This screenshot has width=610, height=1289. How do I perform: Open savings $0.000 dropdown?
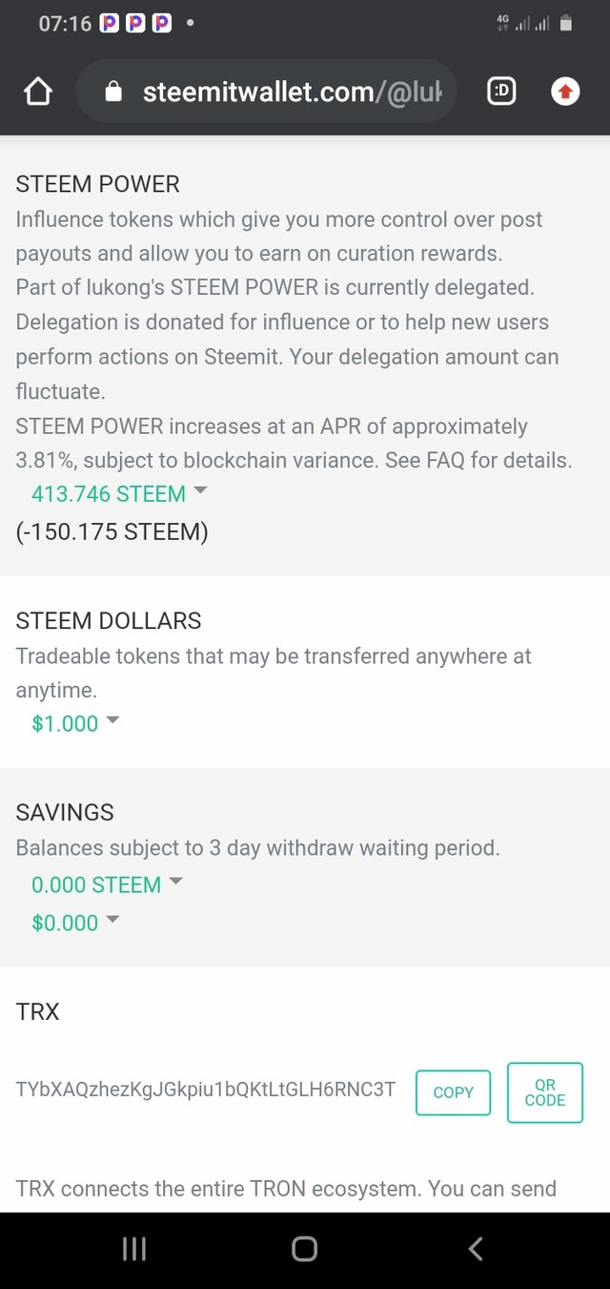[76, 923]
